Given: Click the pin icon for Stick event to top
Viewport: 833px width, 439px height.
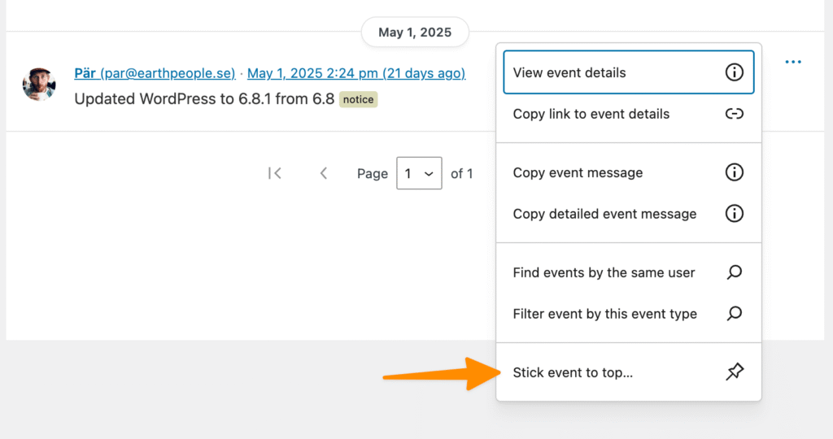Looking at the screenshot, I should coord(734,372).
